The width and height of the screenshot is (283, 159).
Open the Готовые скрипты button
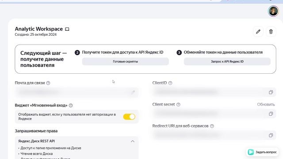tap(126, 61)
